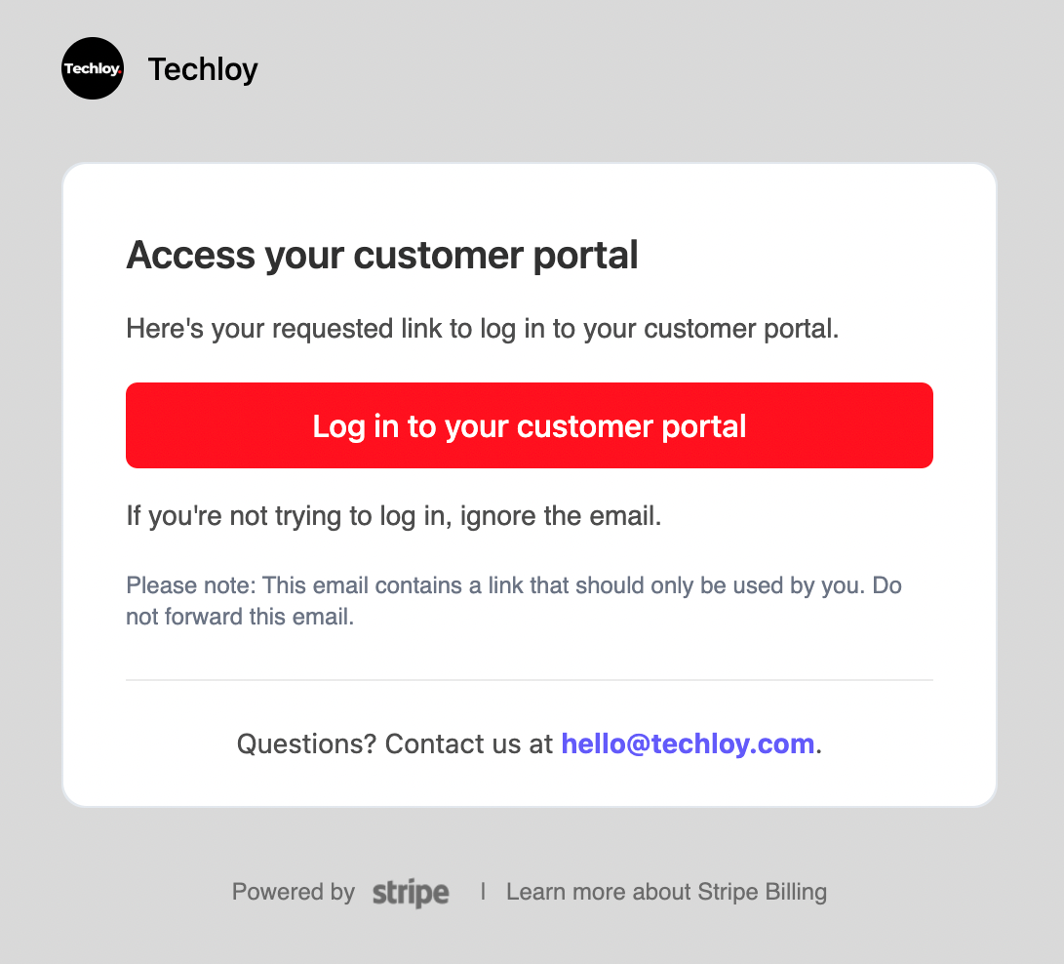This screenshot has height=964, width=1064.
Task: Click "If you're not trying to log in" text
Action: [x=289, y=515]
